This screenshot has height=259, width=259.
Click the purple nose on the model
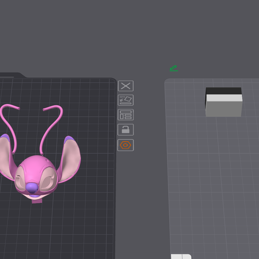pos(32,188)
